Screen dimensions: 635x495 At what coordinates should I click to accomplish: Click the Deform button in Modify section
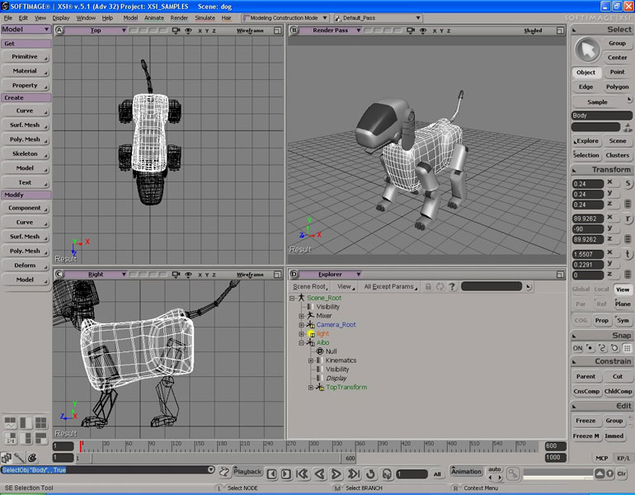click(25, 266)
